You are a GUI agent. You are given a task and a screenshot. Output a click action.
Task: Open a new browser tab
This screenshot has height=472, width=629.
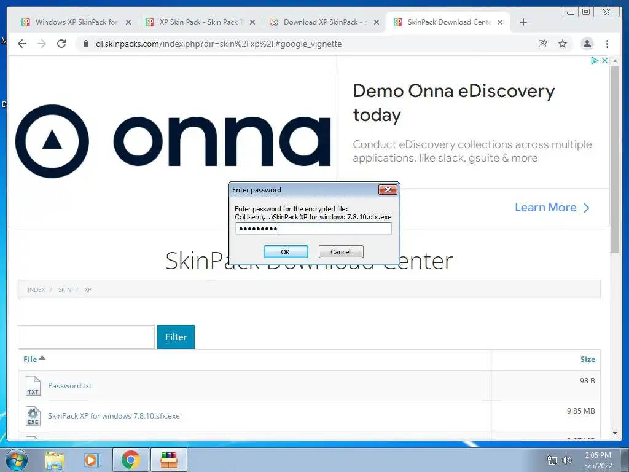tap(523, 22)
